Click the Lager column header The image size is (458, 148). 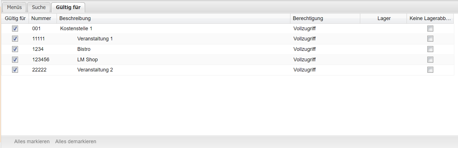pos(384,18)
